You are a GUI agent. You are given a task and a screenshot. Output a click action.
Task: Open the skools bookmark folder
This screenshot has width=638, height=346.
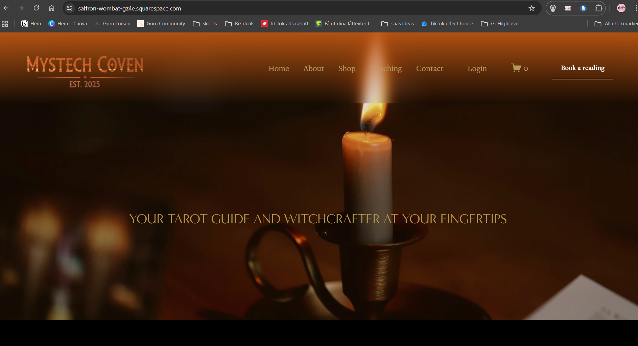pyautogui.click(x=205, y=23)
